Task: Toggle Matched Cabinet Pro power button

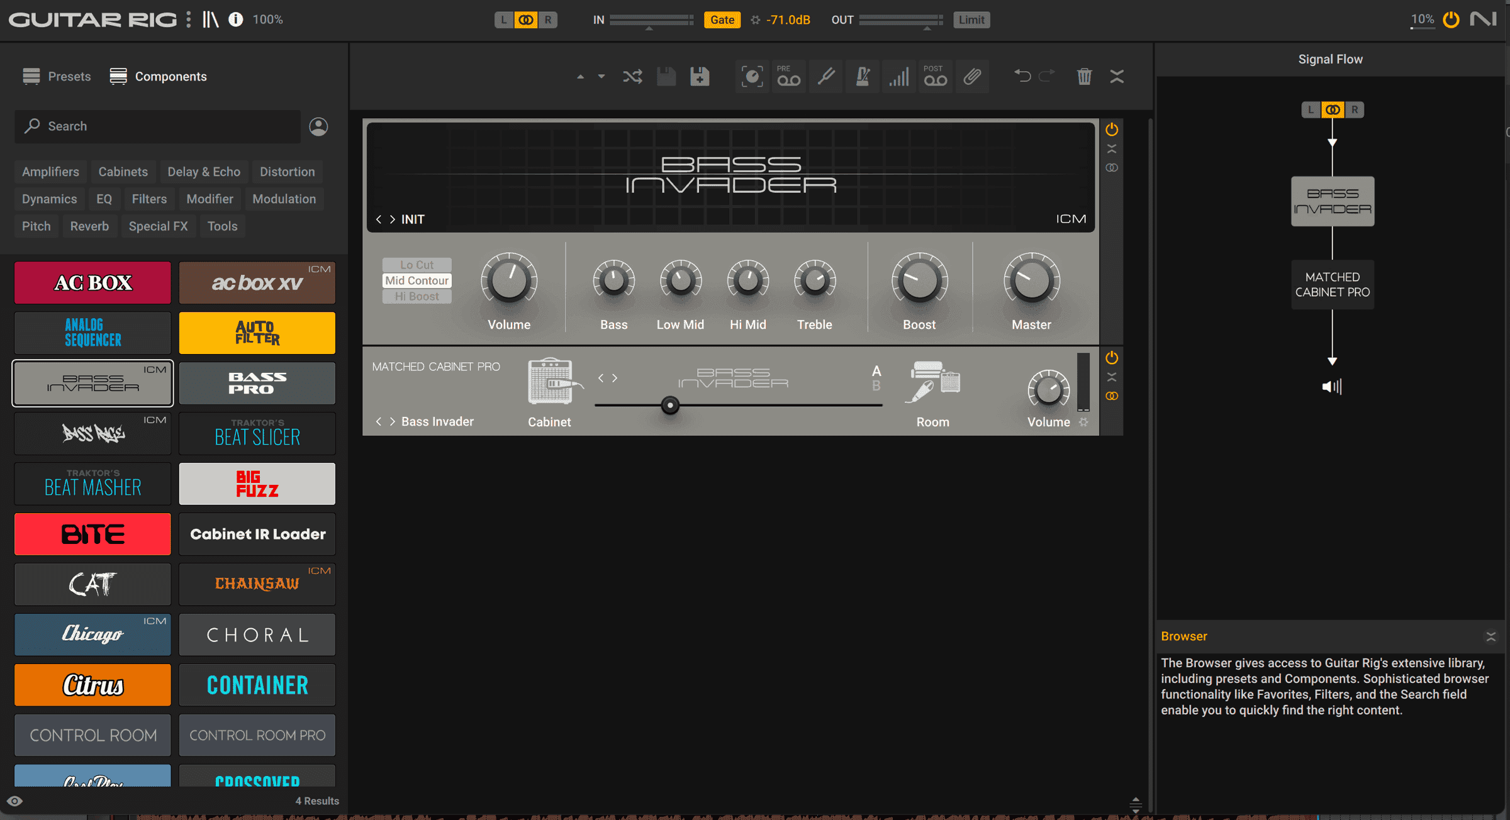Action: (x=1112, y=358)
